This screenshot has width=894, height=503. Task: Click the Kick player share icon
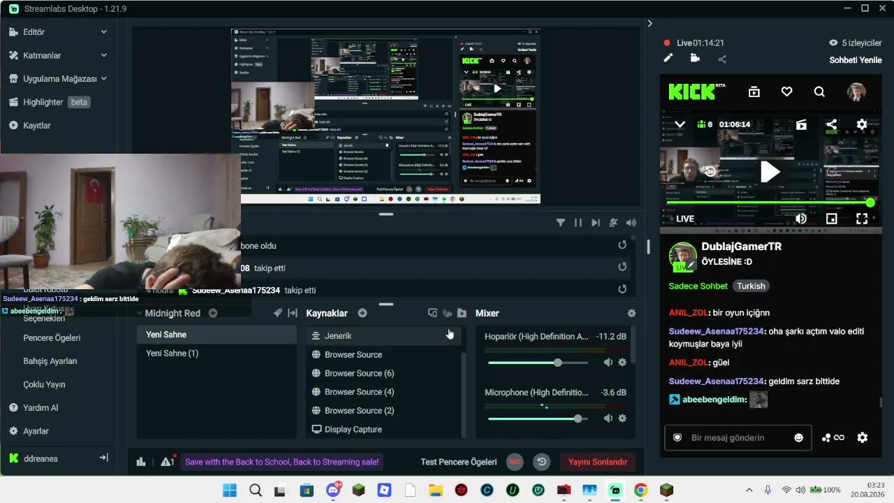click(x=831, y=125)
